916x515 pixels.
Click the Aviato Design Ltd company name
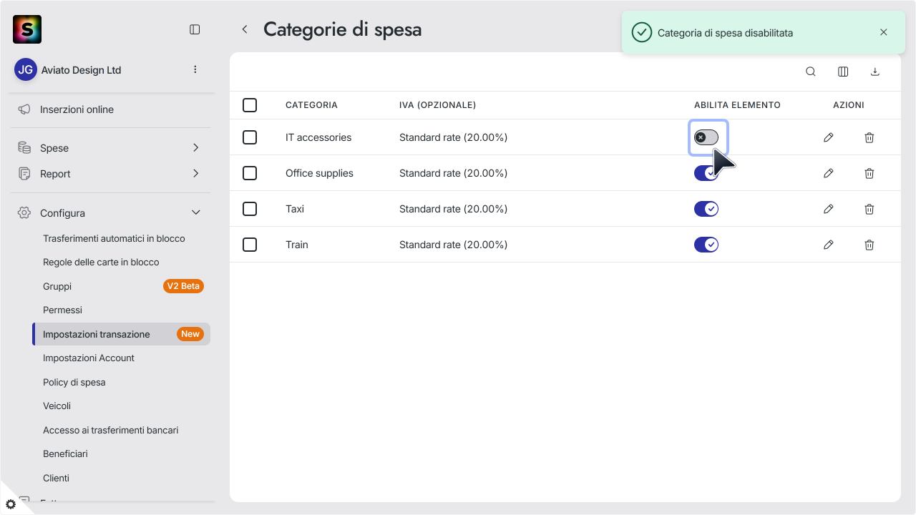(x=81, y=70)
